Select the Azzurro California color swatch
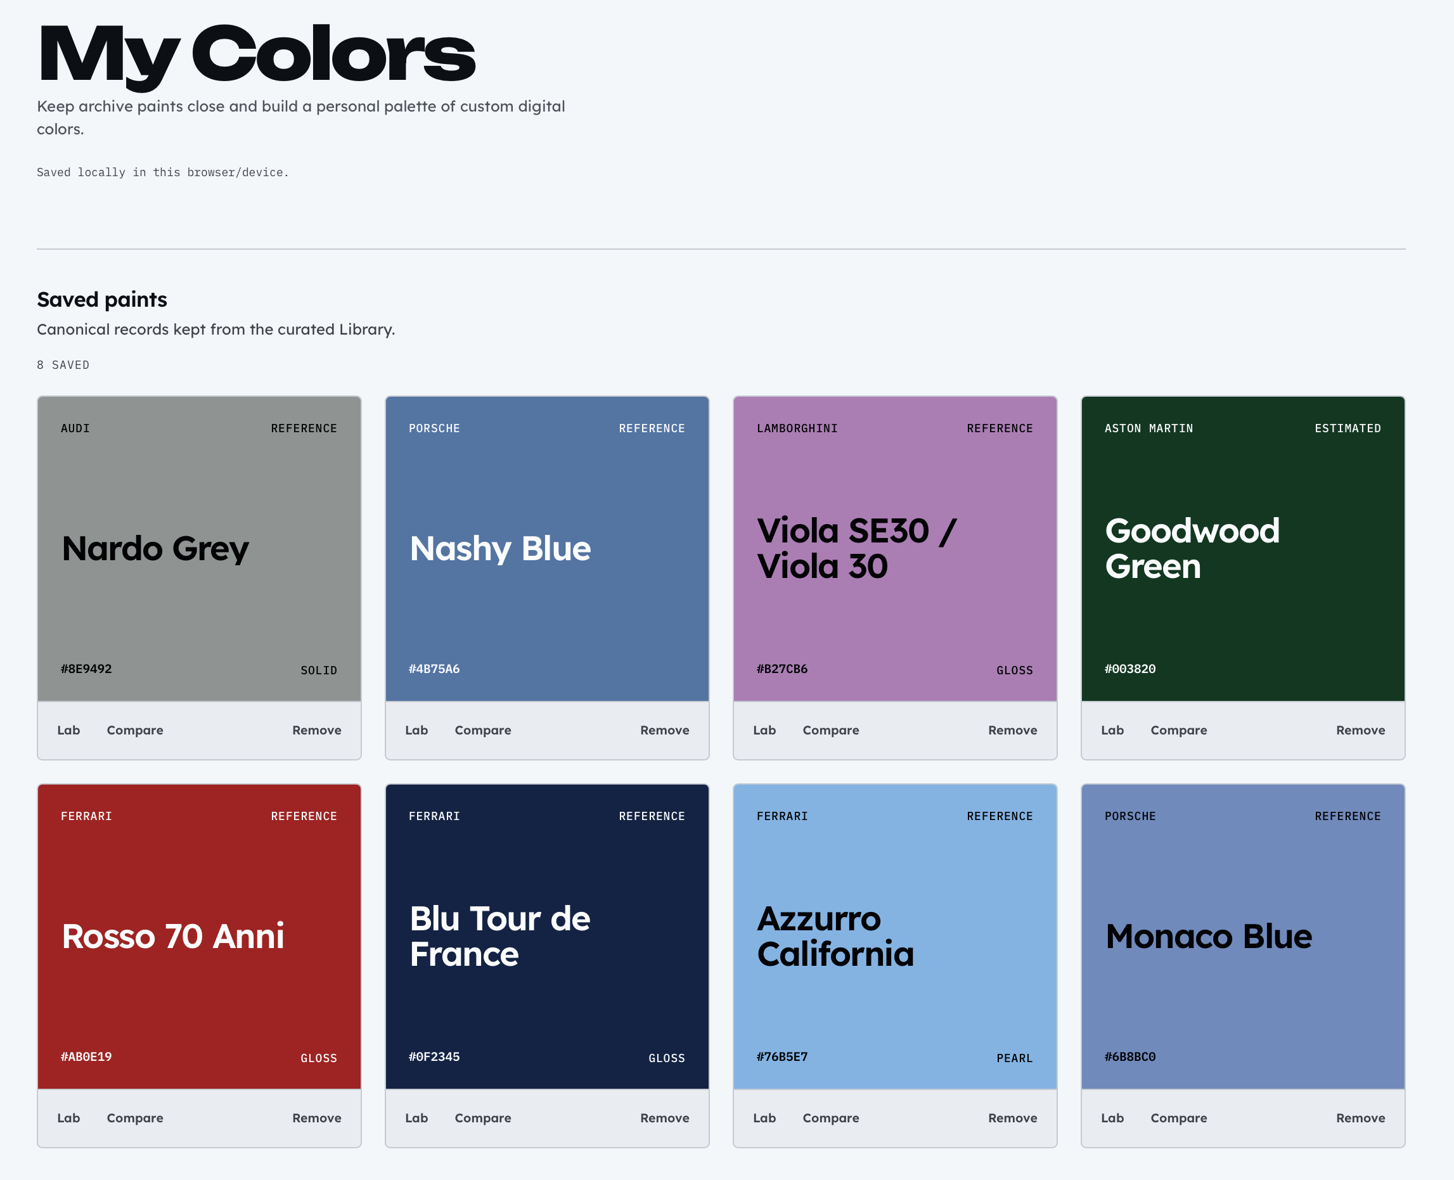1454x1180 pixels. tap(895, 937)
